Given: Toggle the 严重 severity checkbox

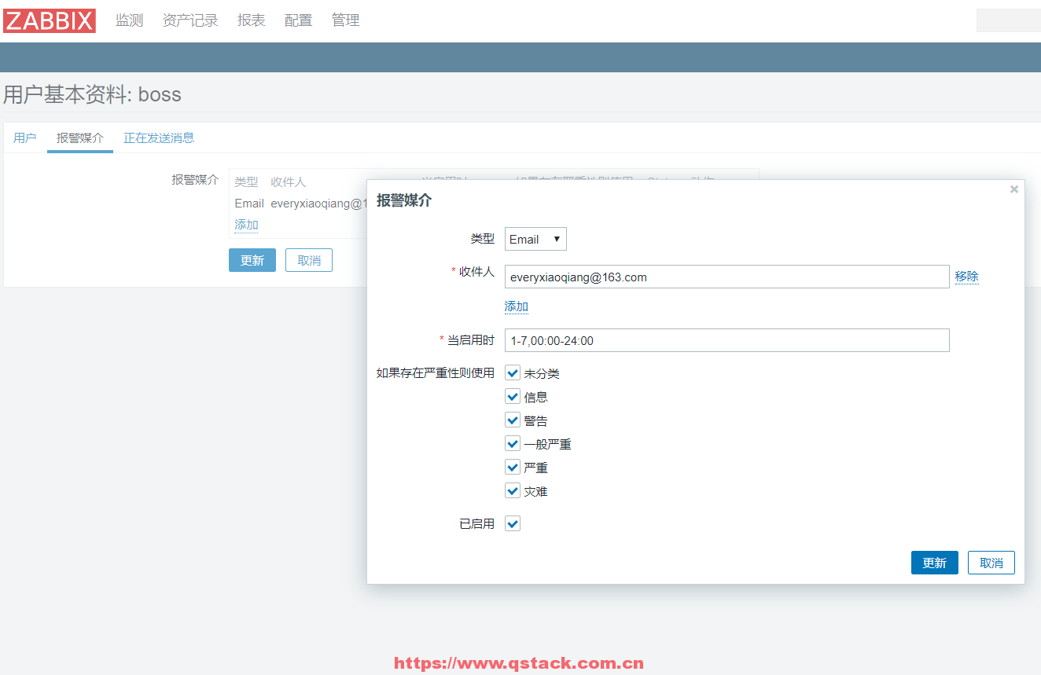Looking at the screenshot, I should coord(513,468).
